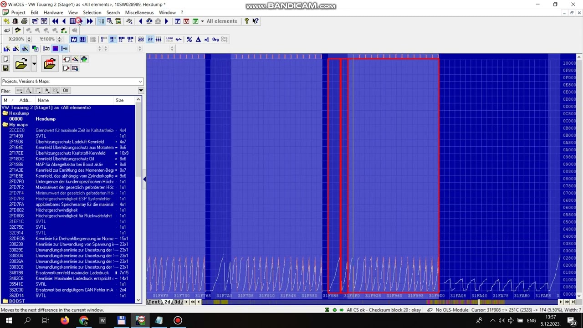Toggle 16-bit display mode
Viewport: 583px width, 328px height.
click(112, 40)
